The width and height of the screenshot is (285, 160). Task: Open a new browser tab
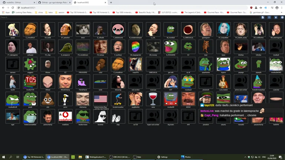(x=111, y=3)
